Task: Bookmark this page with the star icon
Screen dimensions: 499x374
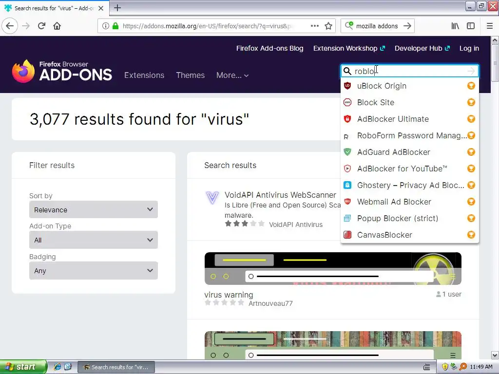Action: click(328, 26)
